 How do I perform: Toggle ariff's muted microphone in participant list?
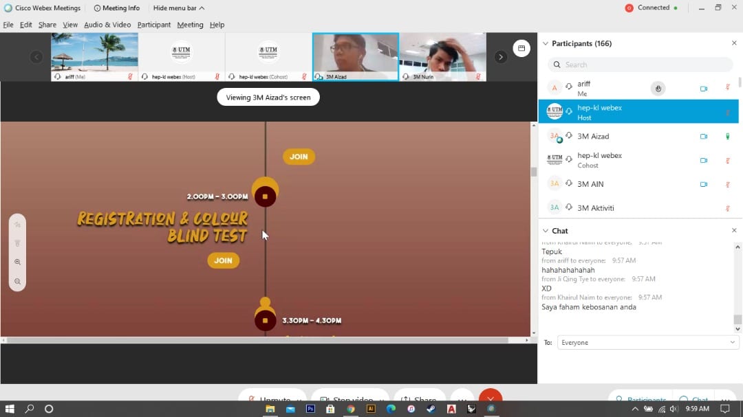pyautogui.click(x=727, y=89)
